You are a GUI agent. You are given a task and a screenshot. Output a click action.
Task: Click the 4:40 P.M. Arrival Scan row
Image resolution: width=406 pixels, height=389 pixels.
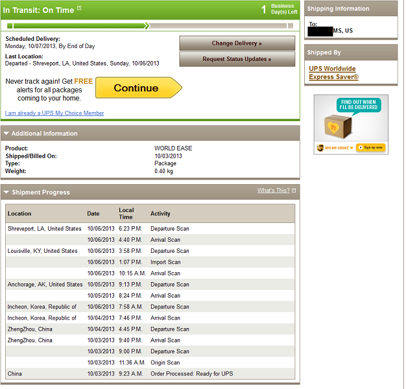tap(150, 240)
